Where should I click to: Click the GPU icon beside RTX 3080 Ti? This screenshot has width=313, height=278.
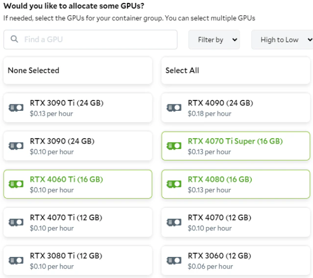[x=16, y=261]
